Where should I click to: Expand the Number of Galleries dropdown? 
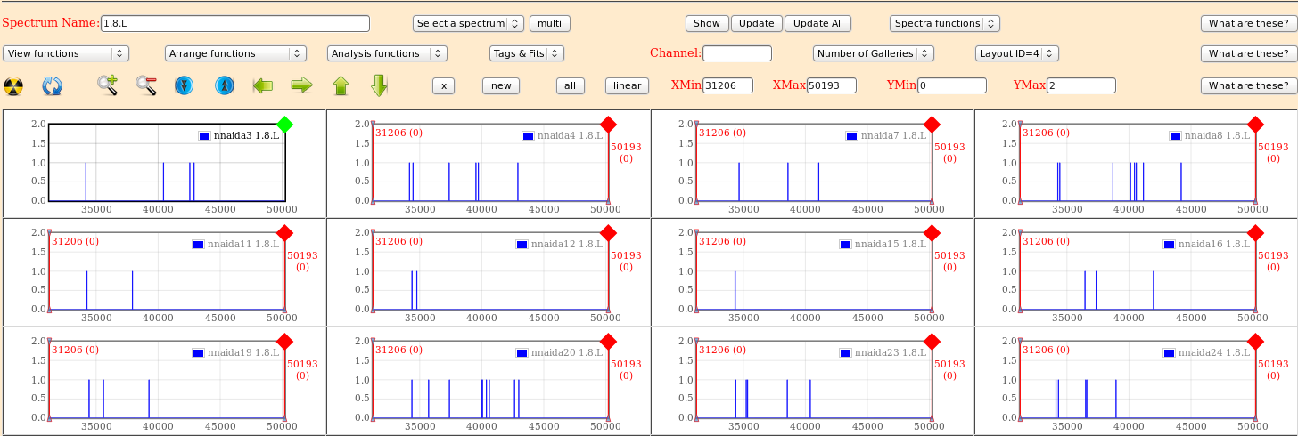(873, 53)
